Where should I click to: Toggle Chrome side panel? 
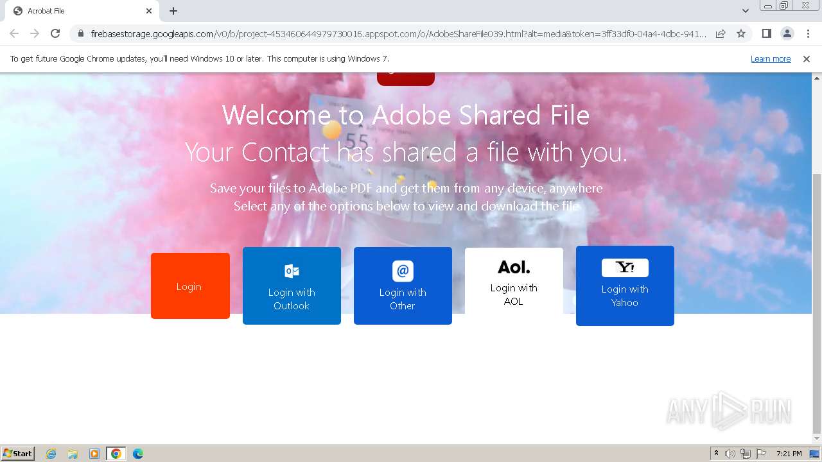pyautogui.click(x=766, y=33)
